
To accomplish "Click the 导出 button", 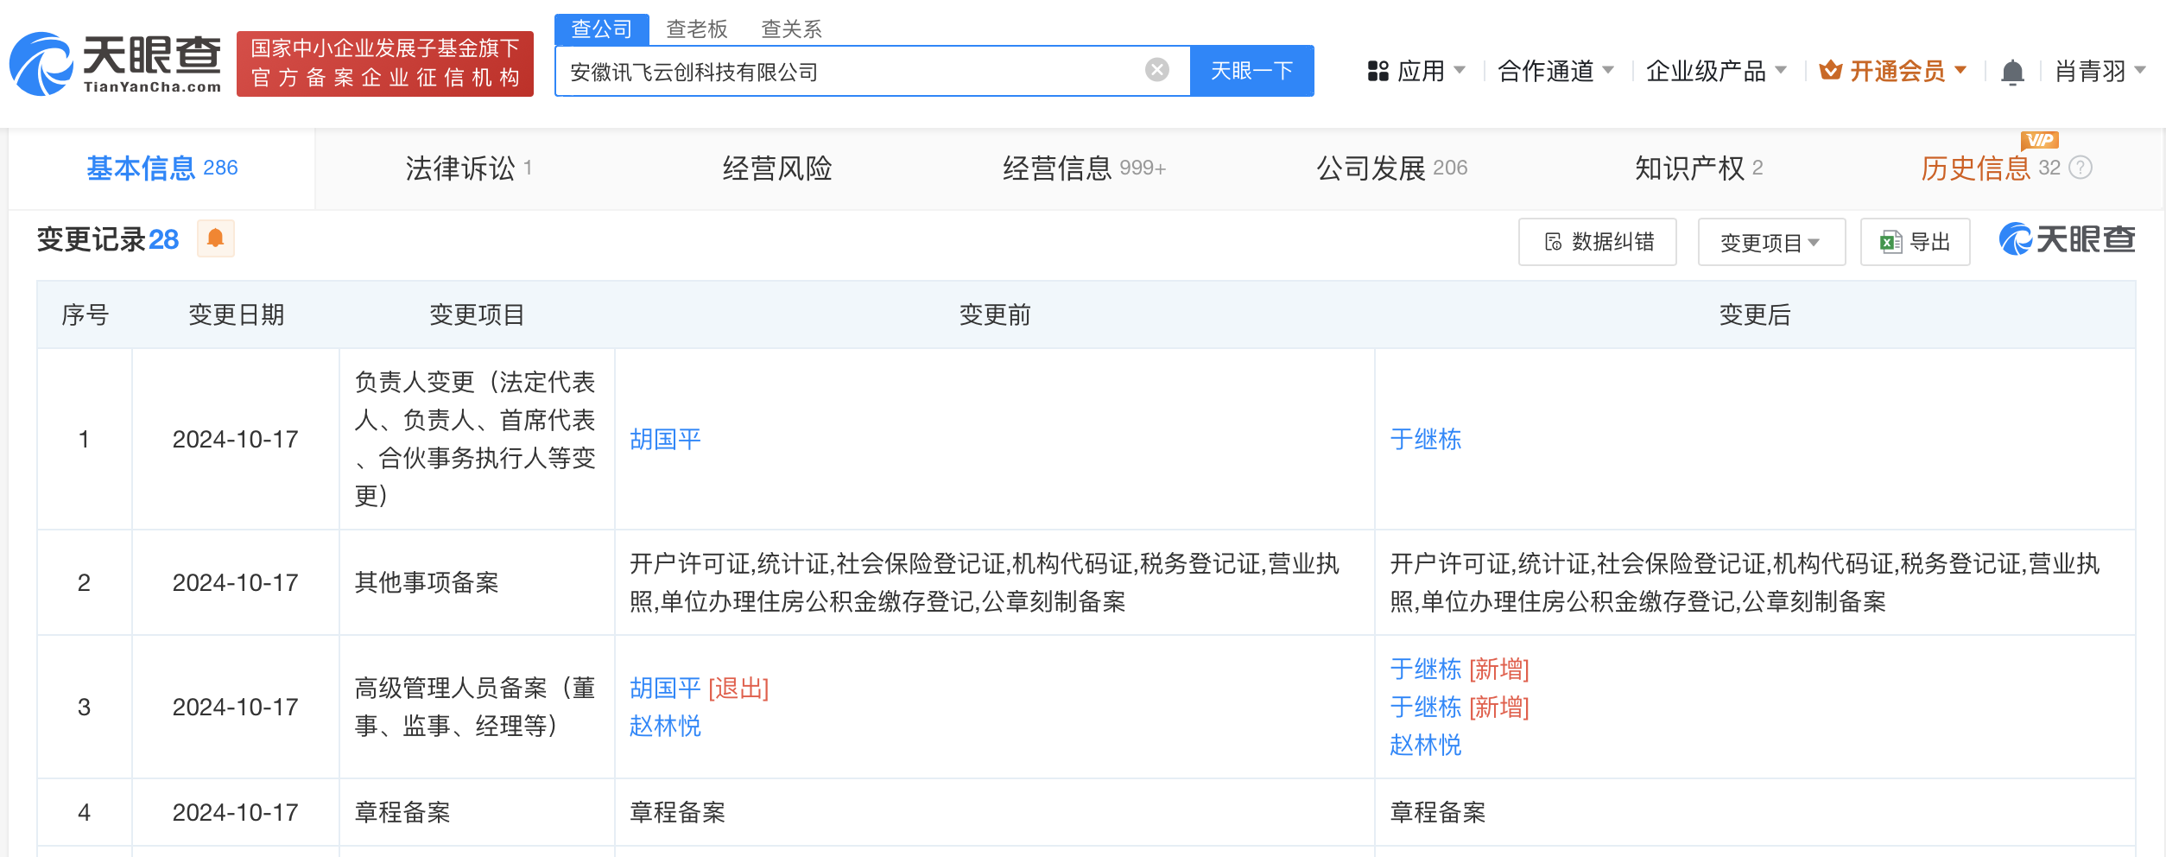I will [x=1915, y=242].
